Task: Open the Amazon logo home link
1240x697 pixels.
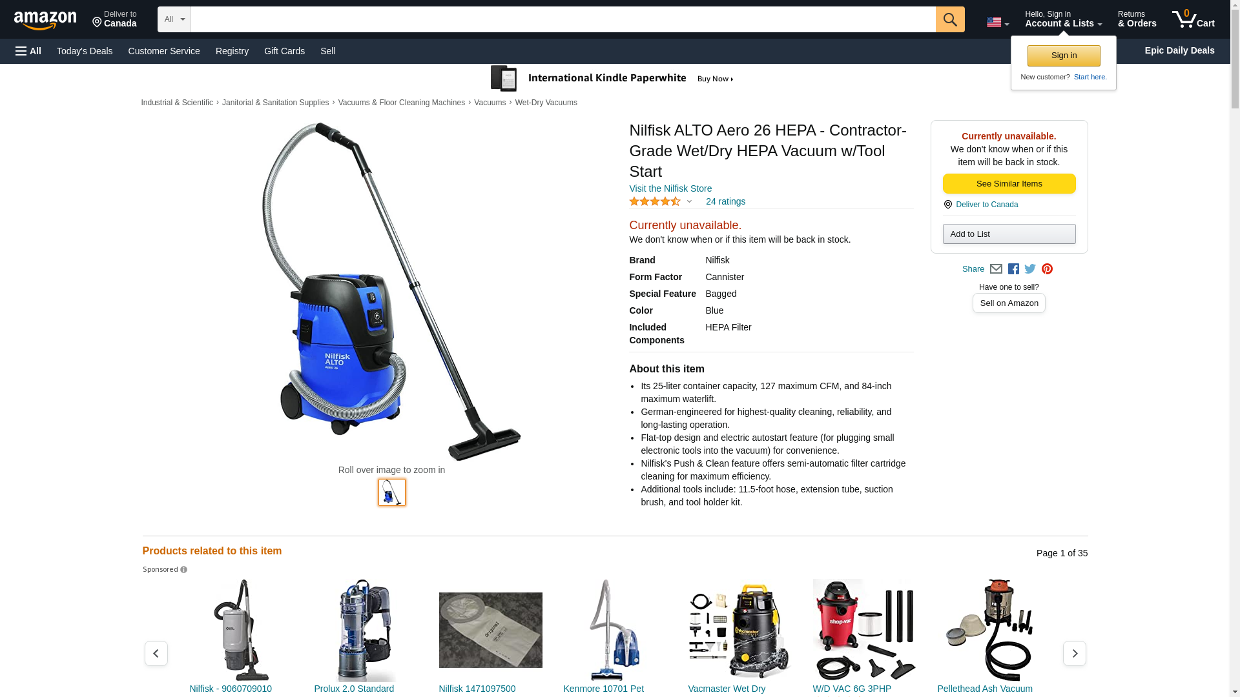Action: (x=45, y=20)
